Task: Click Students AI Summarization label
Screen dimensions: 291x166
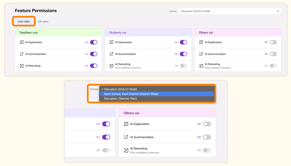Action: tap(126, 54)
